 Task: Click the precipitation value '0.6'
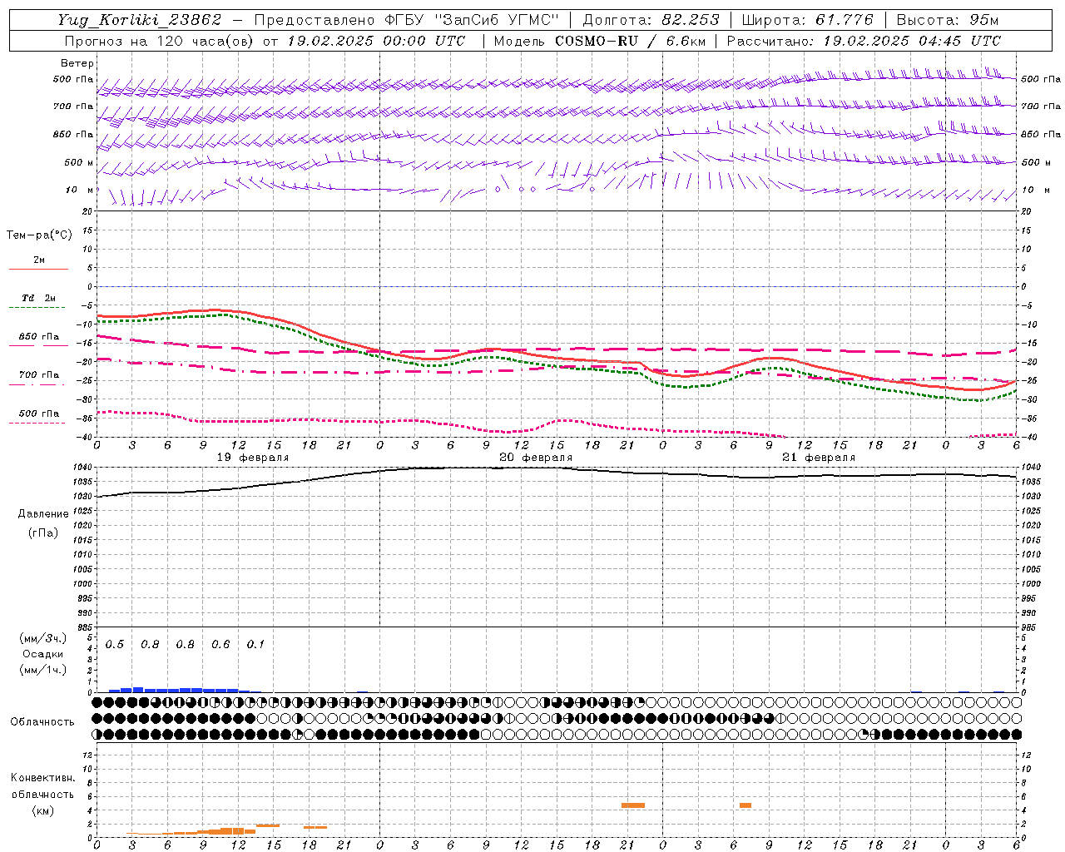pyautogui.click(x=220, y=645)
